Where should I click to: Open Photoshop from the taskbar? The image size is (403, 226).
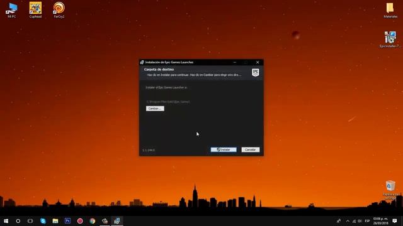(67, 221)
